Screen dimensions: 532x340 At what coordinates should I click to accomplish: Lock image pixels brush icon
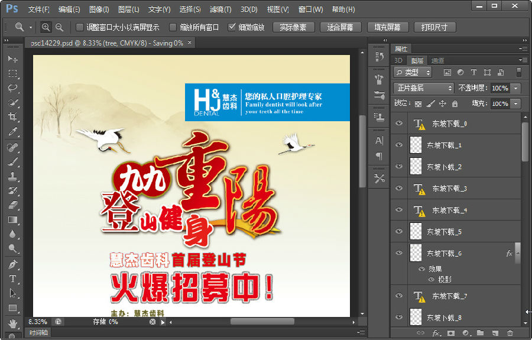tap(430, 103)
